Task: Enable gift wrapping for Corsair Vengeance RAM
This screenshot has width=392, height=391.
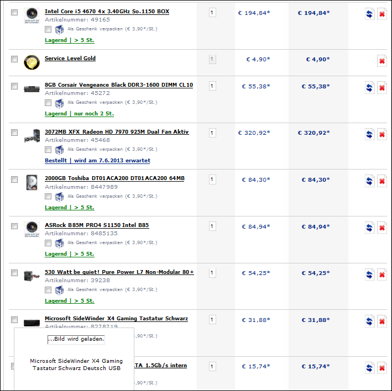Action: [48, 103]
